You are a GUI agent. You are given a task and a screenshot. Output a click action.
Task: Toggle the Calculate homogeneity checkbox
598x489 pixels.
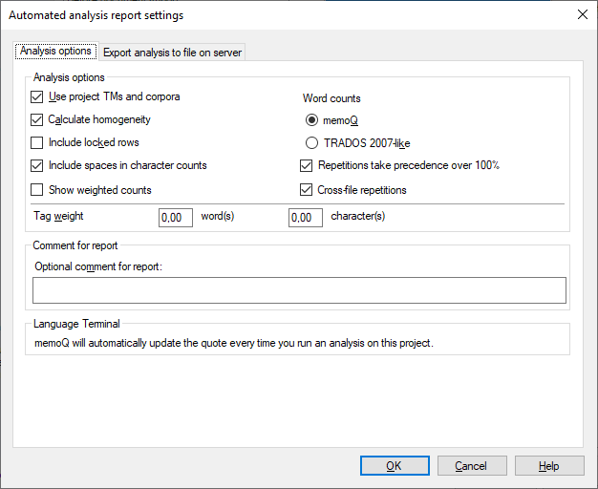click(x=37, y=120)
